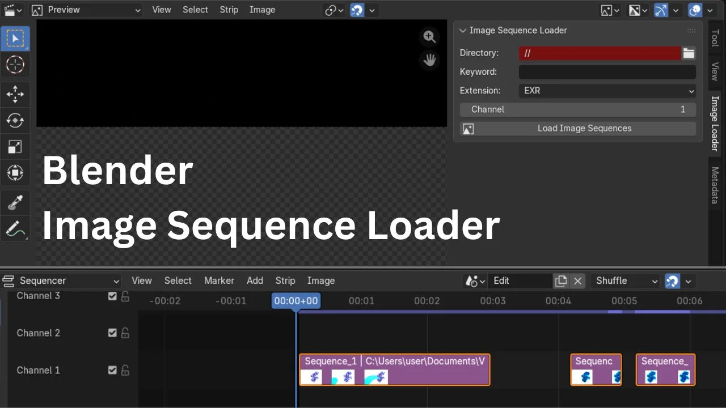The width and height of the screenshot is (726, 408).
Task: Click the zoom magnifier icon in preview
Action: click(429, 37)
